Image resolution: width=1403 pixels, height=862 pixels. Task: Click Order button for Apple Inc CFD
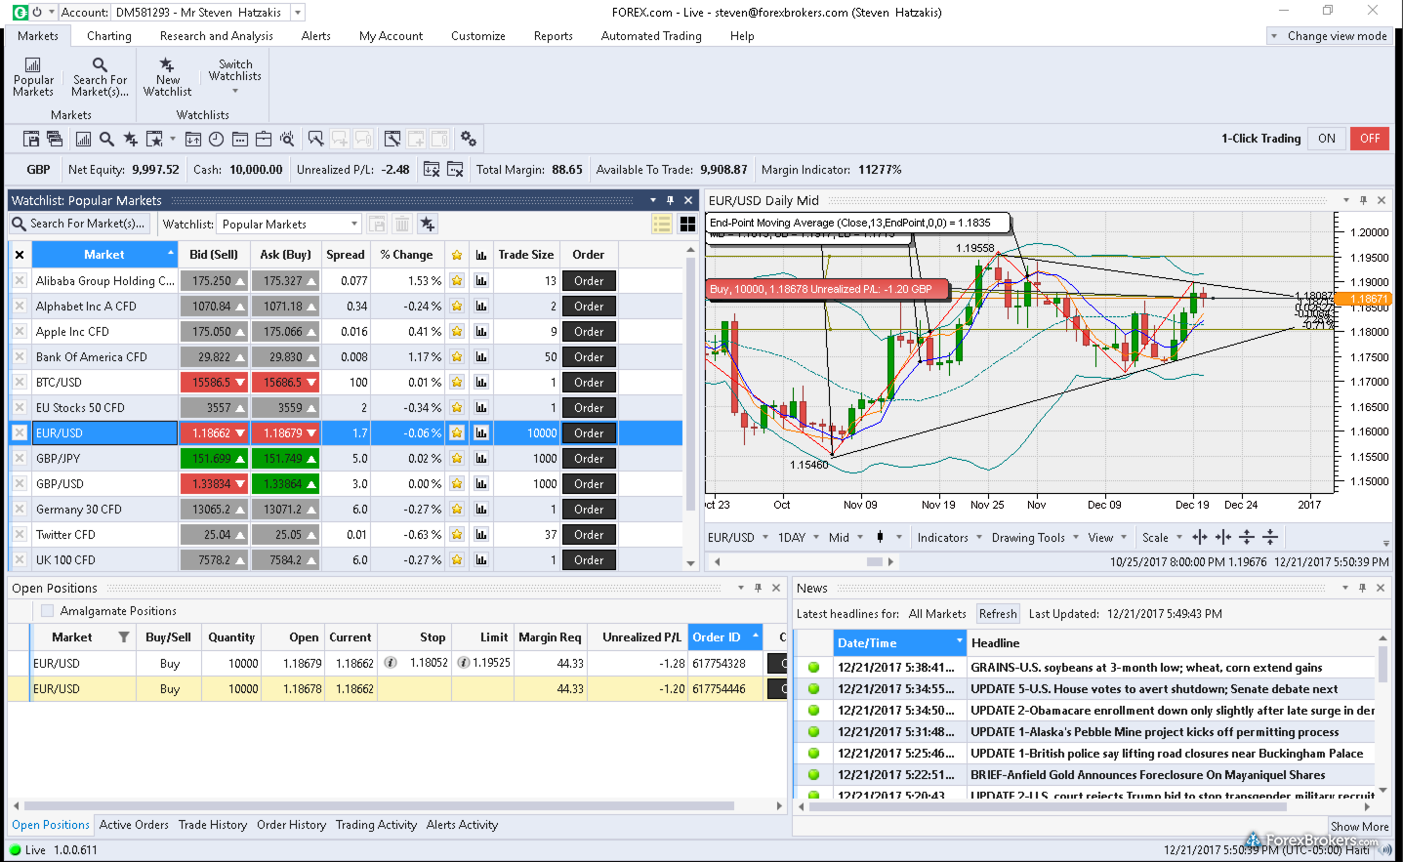(589, 332)
